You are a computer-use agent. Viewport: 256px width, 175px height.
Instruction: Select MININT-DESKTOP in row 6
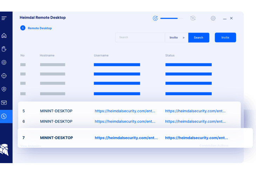[56, 121]
